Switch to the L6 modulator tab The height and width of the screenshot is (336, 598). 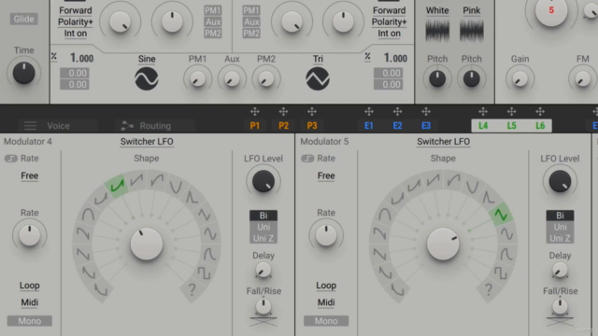pyautogui.click(x=540, y=126)
